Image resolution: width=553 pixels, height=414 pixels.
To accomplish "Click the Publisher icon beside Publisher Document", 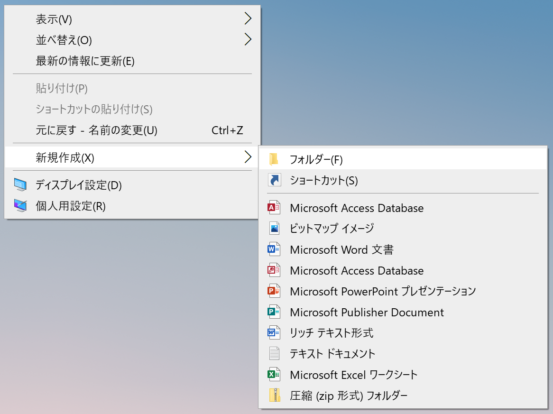I will [274, 312].
